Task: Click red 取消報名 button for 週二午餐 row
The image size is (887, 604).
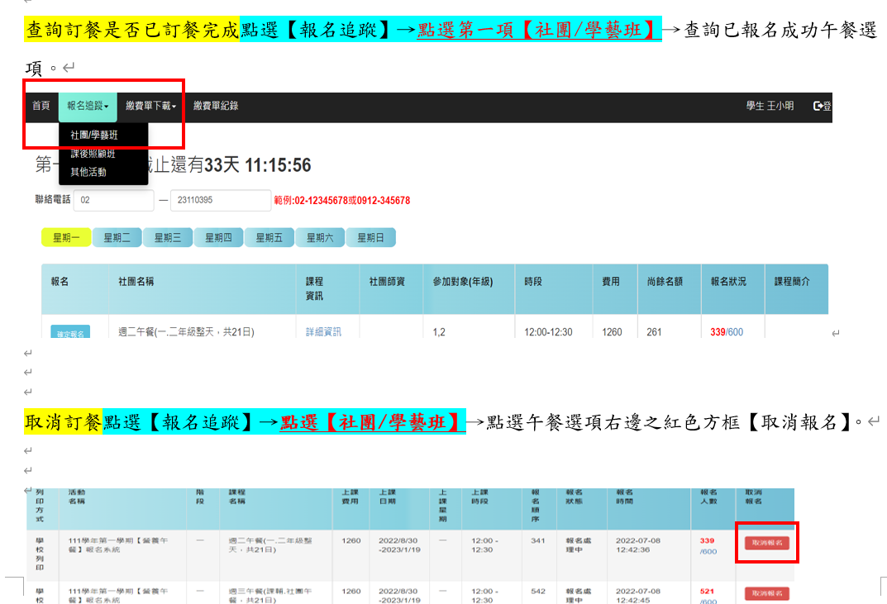Action: (766, 543)
